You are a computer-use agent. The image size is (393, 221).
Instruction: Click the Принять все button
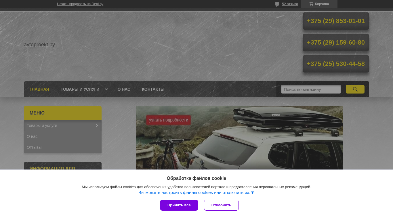pos(179,205)
